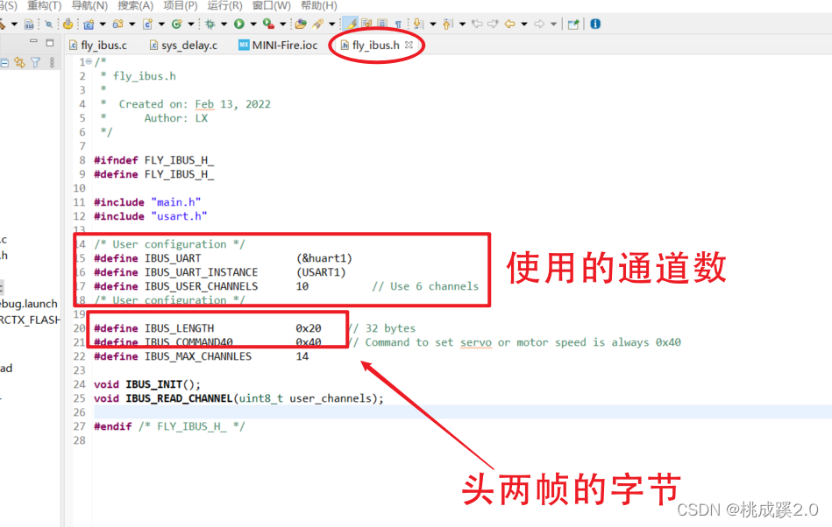Click the last edit location arrow icon
This screenshot has height=527, width=832.
pyautogui.click(x=477, y=24)
